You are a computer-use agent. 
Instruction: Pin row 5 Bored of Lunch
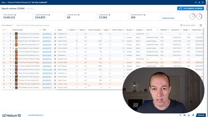pyautogui.click(x=10, y=41)
